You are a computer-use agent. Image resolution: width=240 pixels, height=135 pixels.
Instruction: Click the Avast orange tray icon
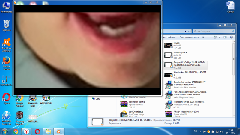(208, 132)
